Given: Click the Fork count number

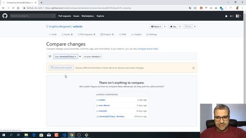Looking at the screenshot, I should [195, 26].
